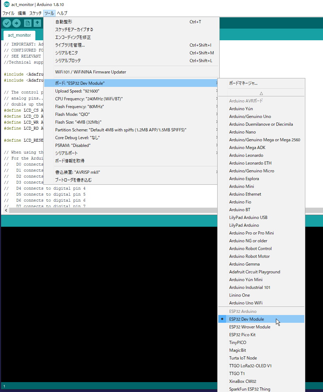
Task: Open the ヘルプ menu
Action: (62, 13)
